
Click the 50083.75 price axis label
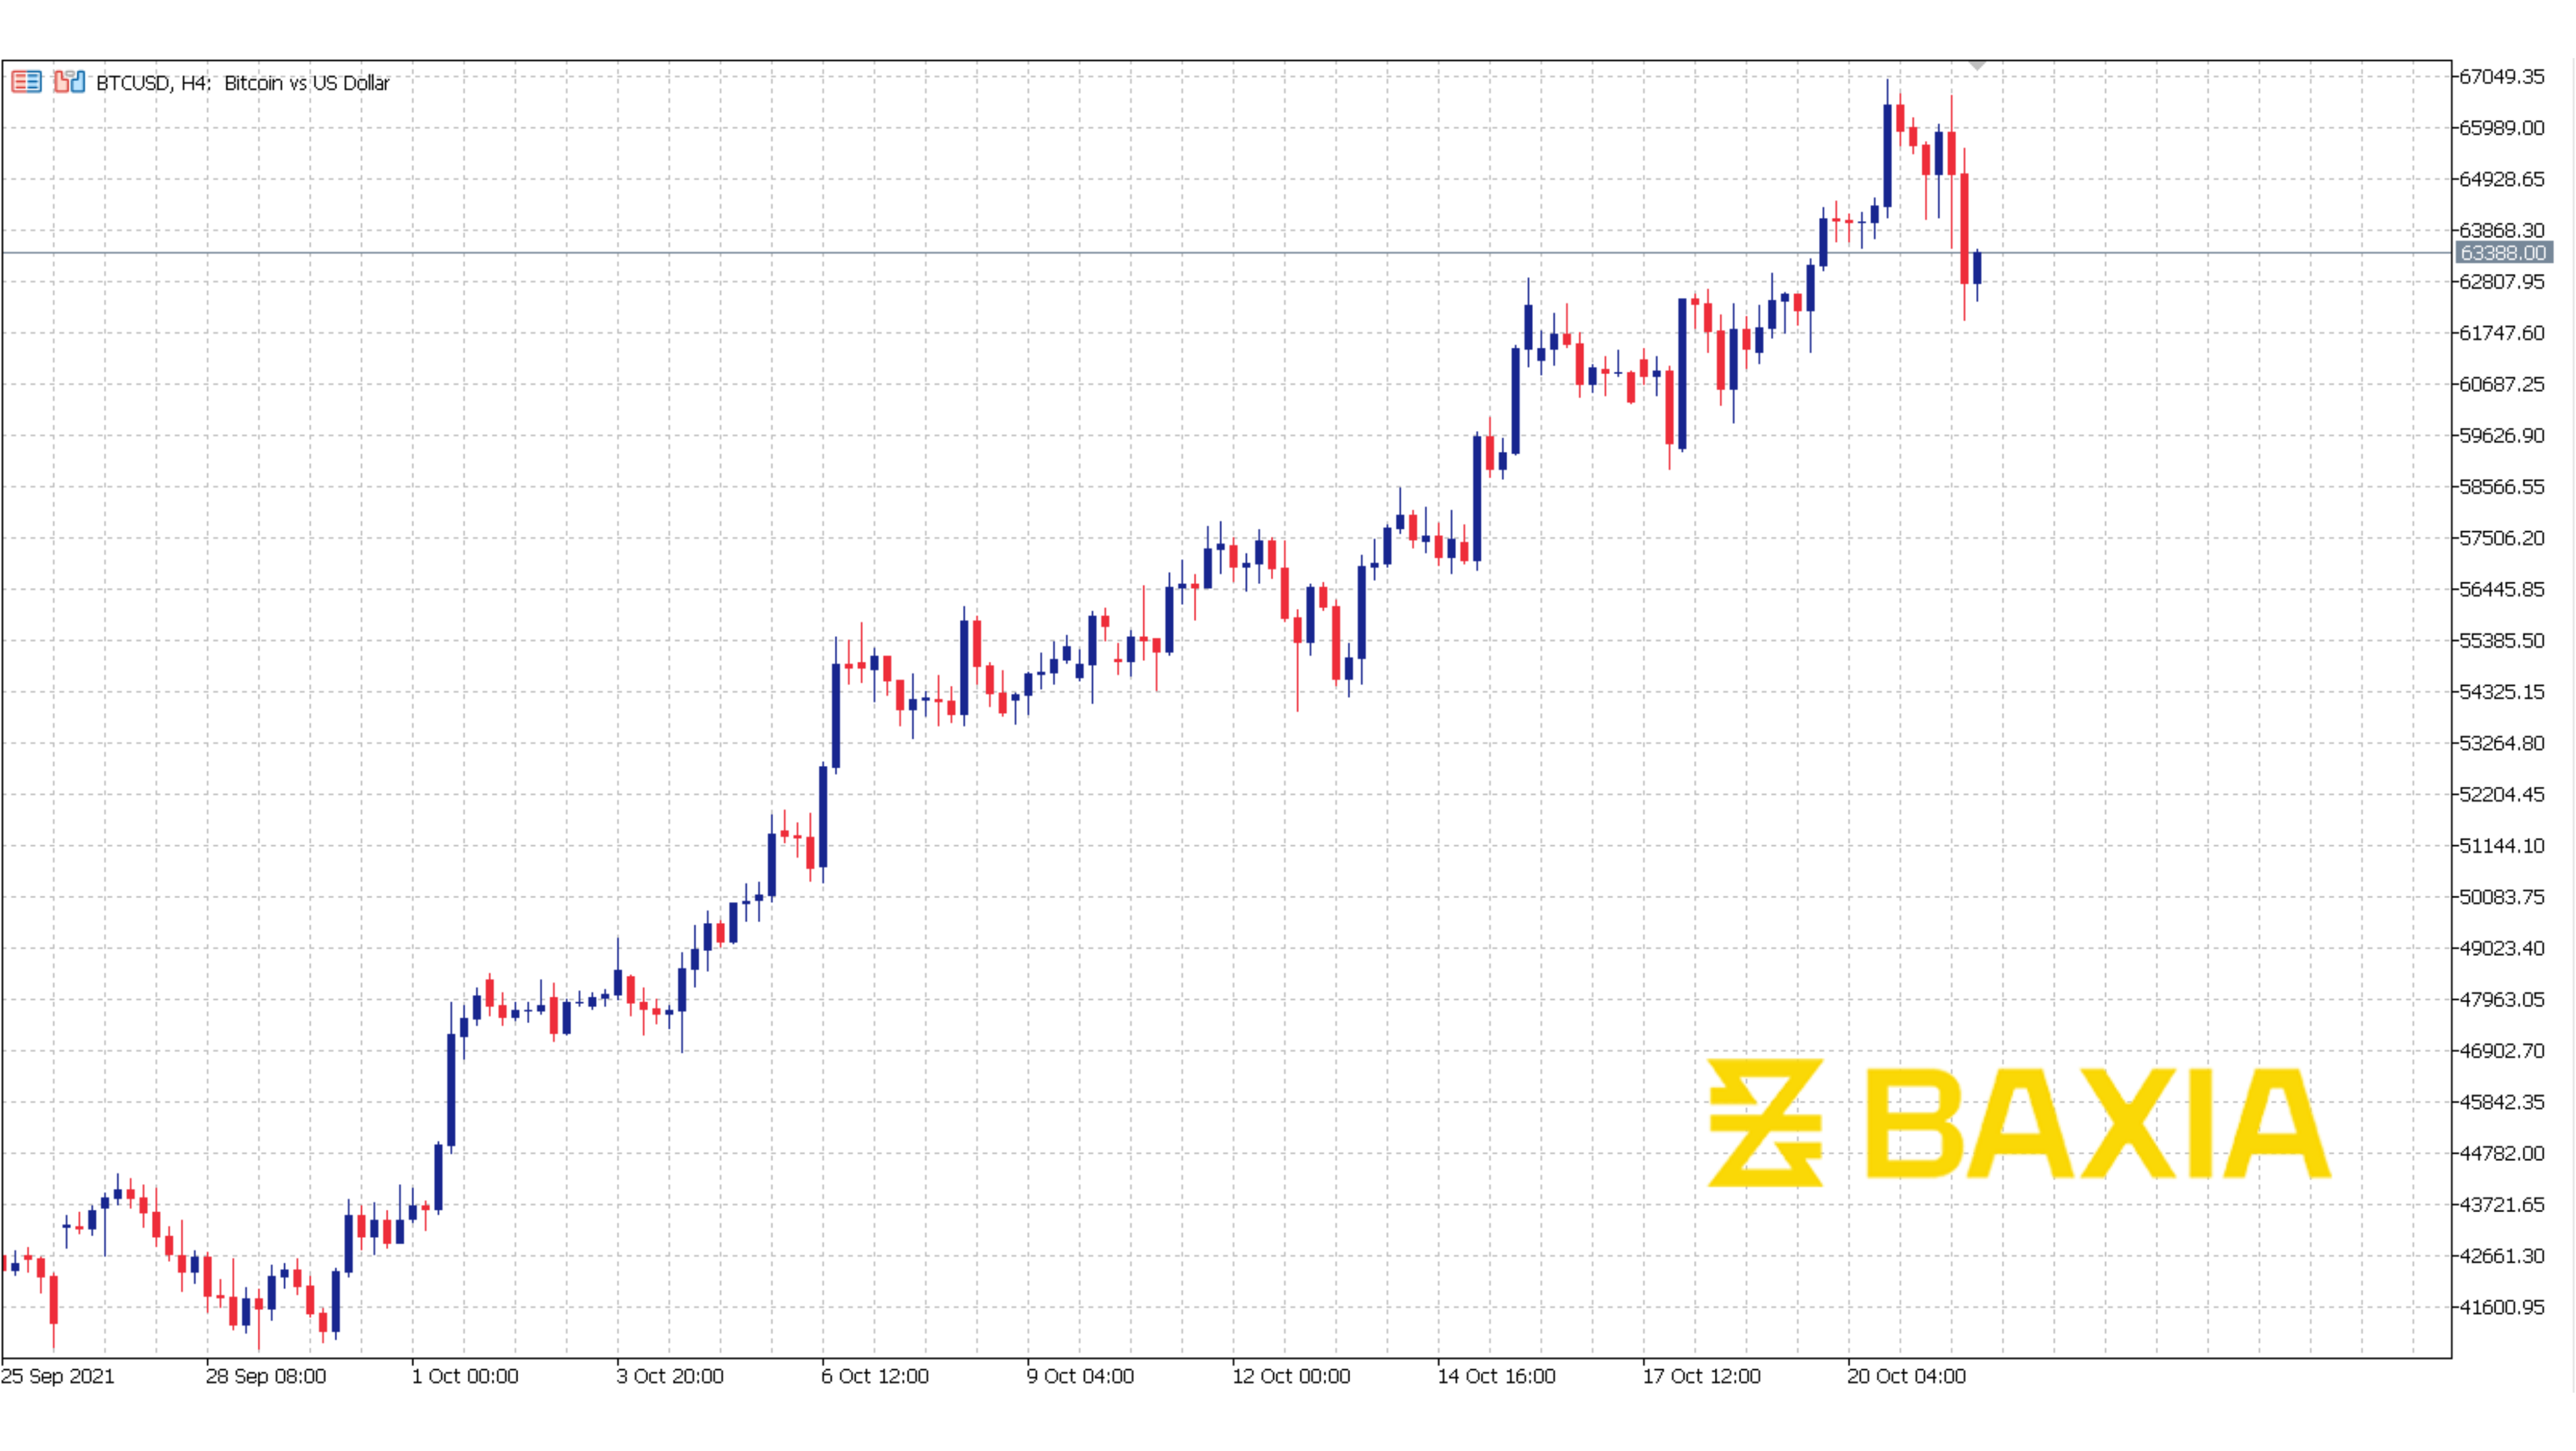[x=2501, y=897]
